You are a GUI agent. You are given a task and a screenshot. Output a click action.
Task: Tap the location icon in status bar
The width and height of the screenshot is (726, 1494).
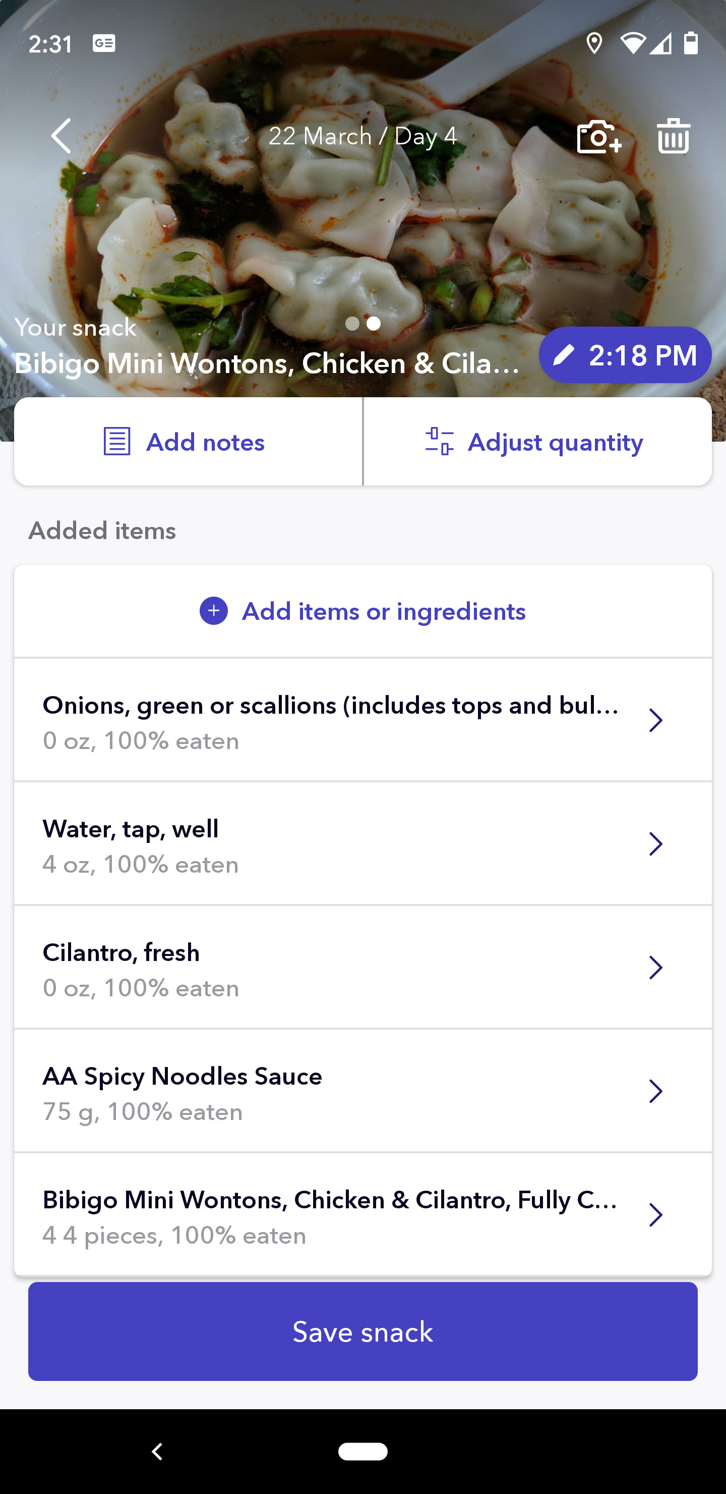coord(594,43)
